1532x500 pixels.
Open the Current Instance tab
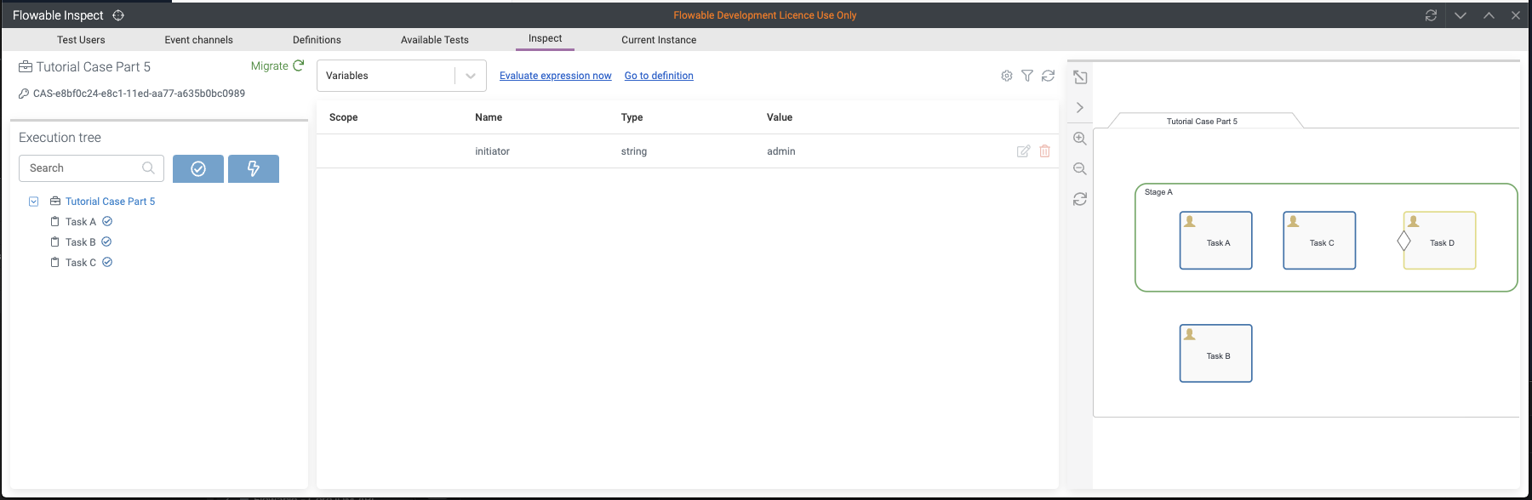coord(659,40)
